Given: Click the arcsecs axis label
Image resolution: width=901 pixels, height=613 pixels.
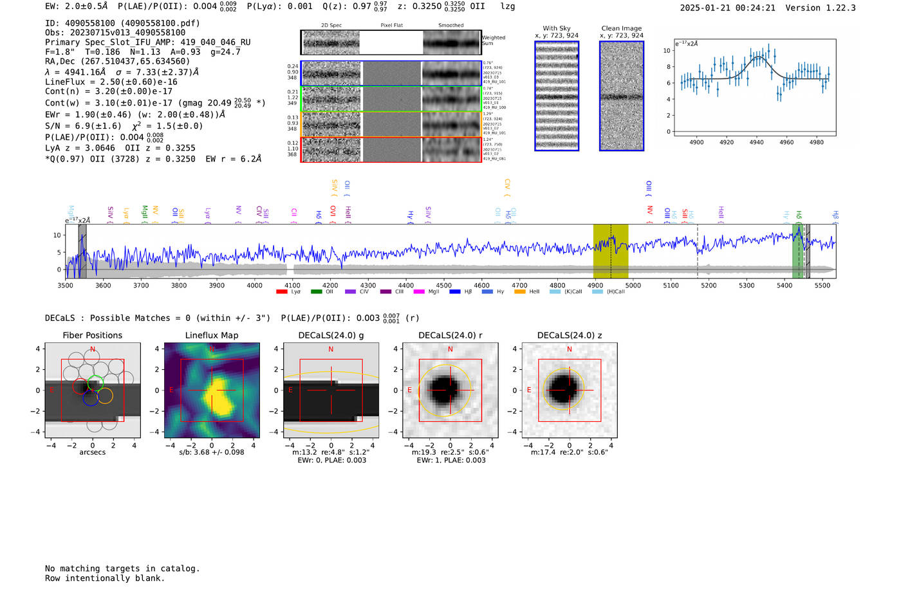Looking at the screenshot, I should [x=93, y=452].
